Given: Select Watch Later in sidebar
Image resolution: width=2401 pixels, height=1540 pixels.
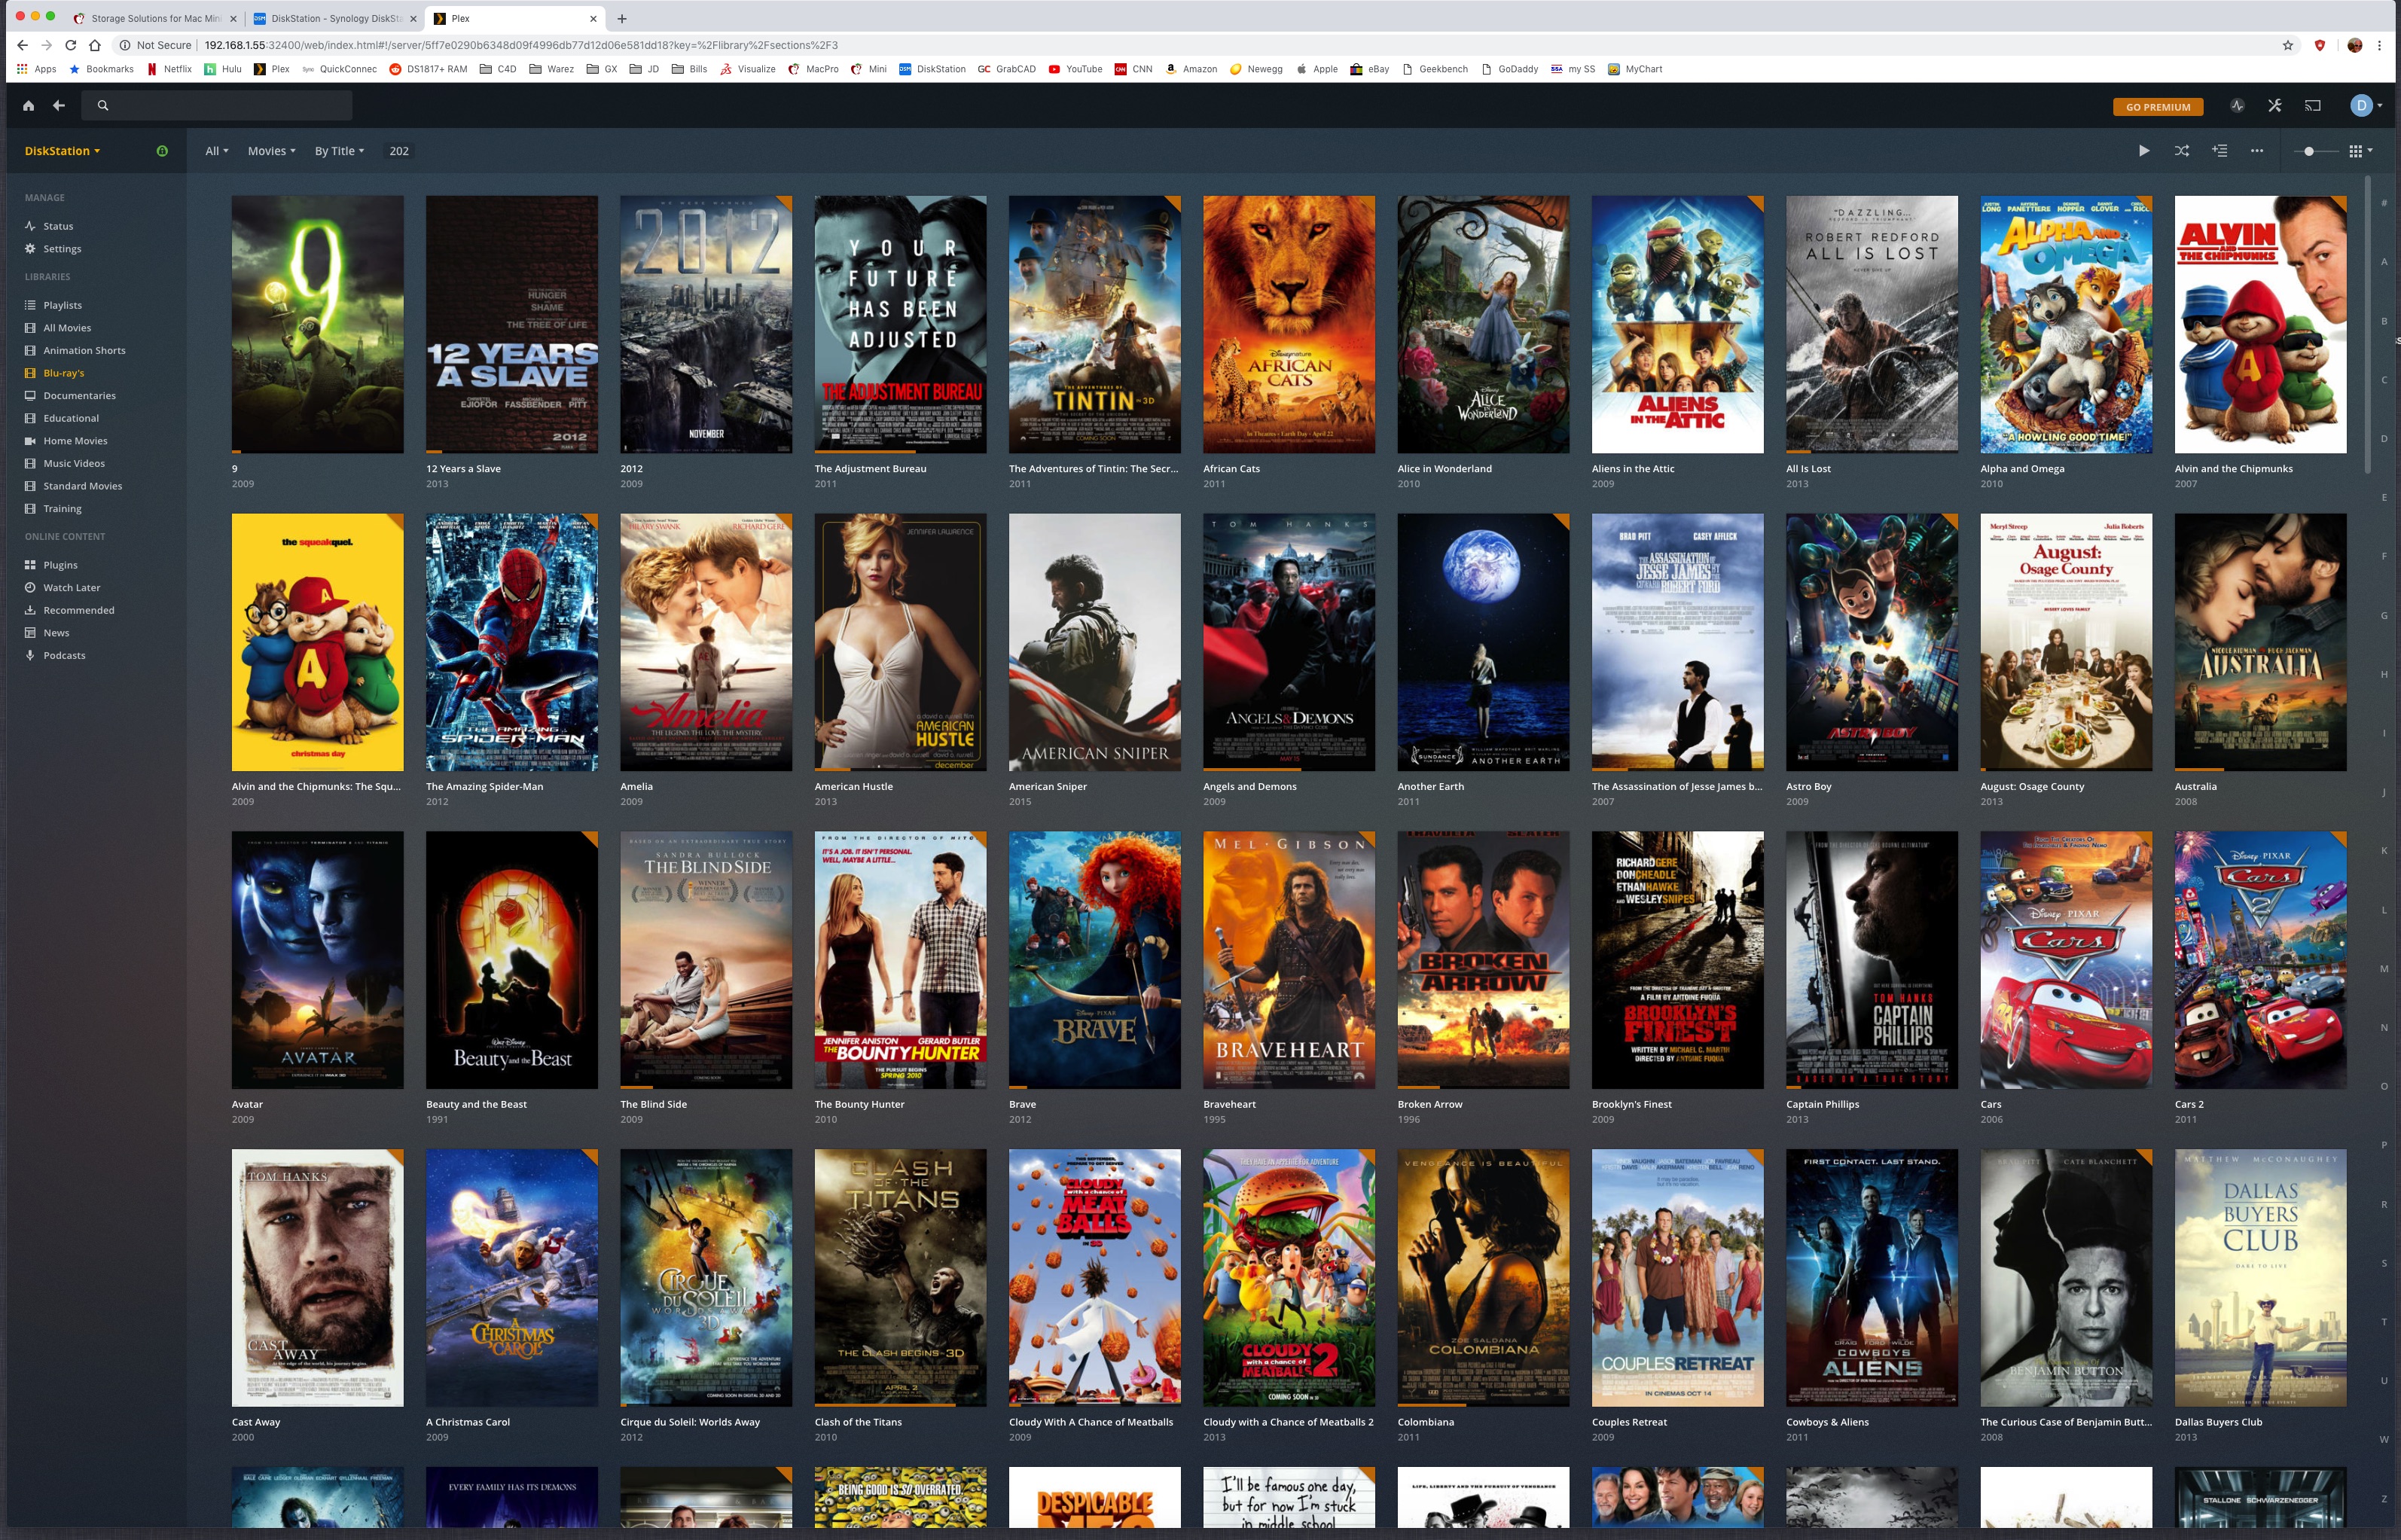Looking at the screenshot, I should pyautogui.click(x=71, y=588).
